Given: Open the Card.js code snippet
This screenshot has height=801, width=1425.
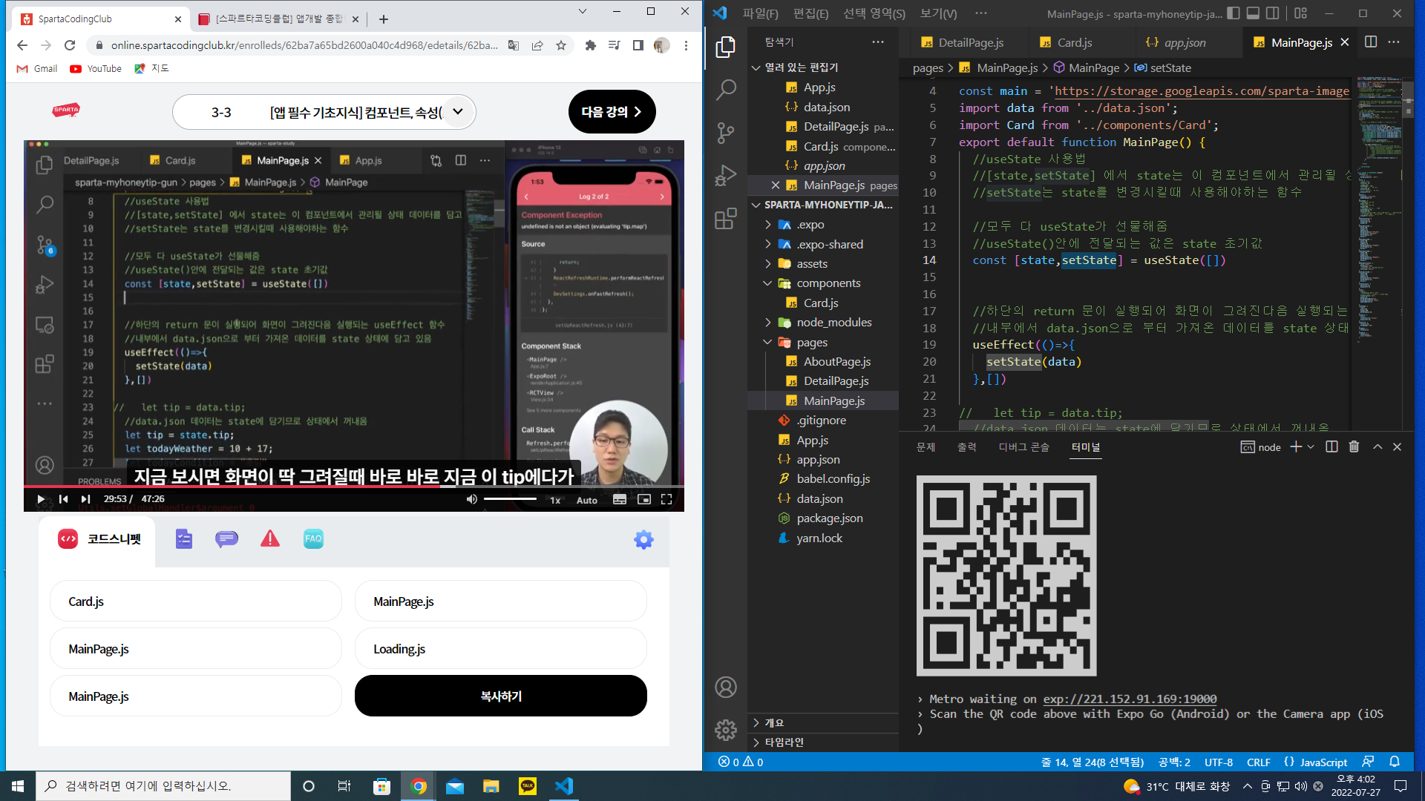Looking at the screenshot, I should pyautogui.click(x=196, y=601).
